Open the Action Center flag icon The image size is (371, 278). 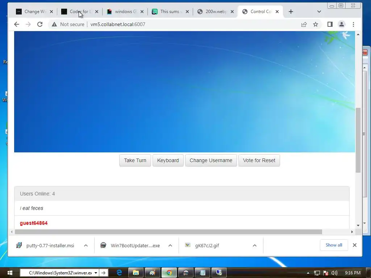click(326, 273)
